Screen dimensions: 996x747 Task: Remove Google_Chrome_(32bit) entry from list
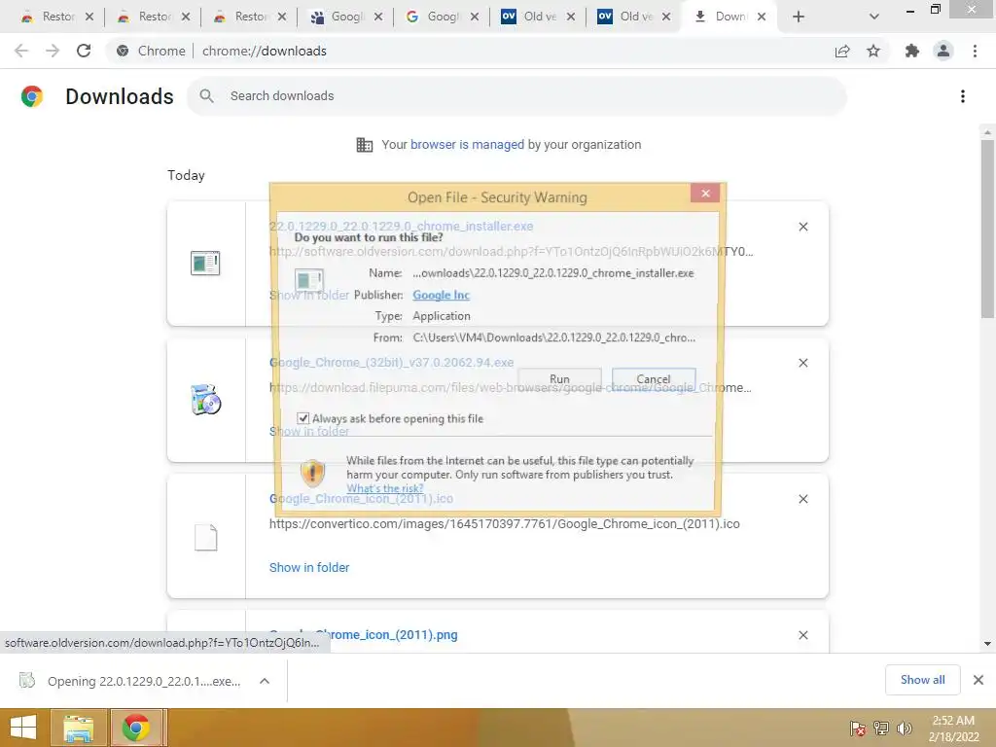coord(802,363)
